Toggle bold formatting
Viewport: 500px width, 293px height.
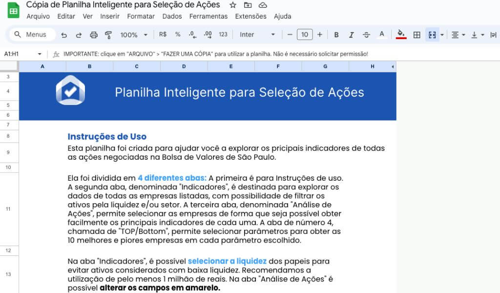(336, 35)
